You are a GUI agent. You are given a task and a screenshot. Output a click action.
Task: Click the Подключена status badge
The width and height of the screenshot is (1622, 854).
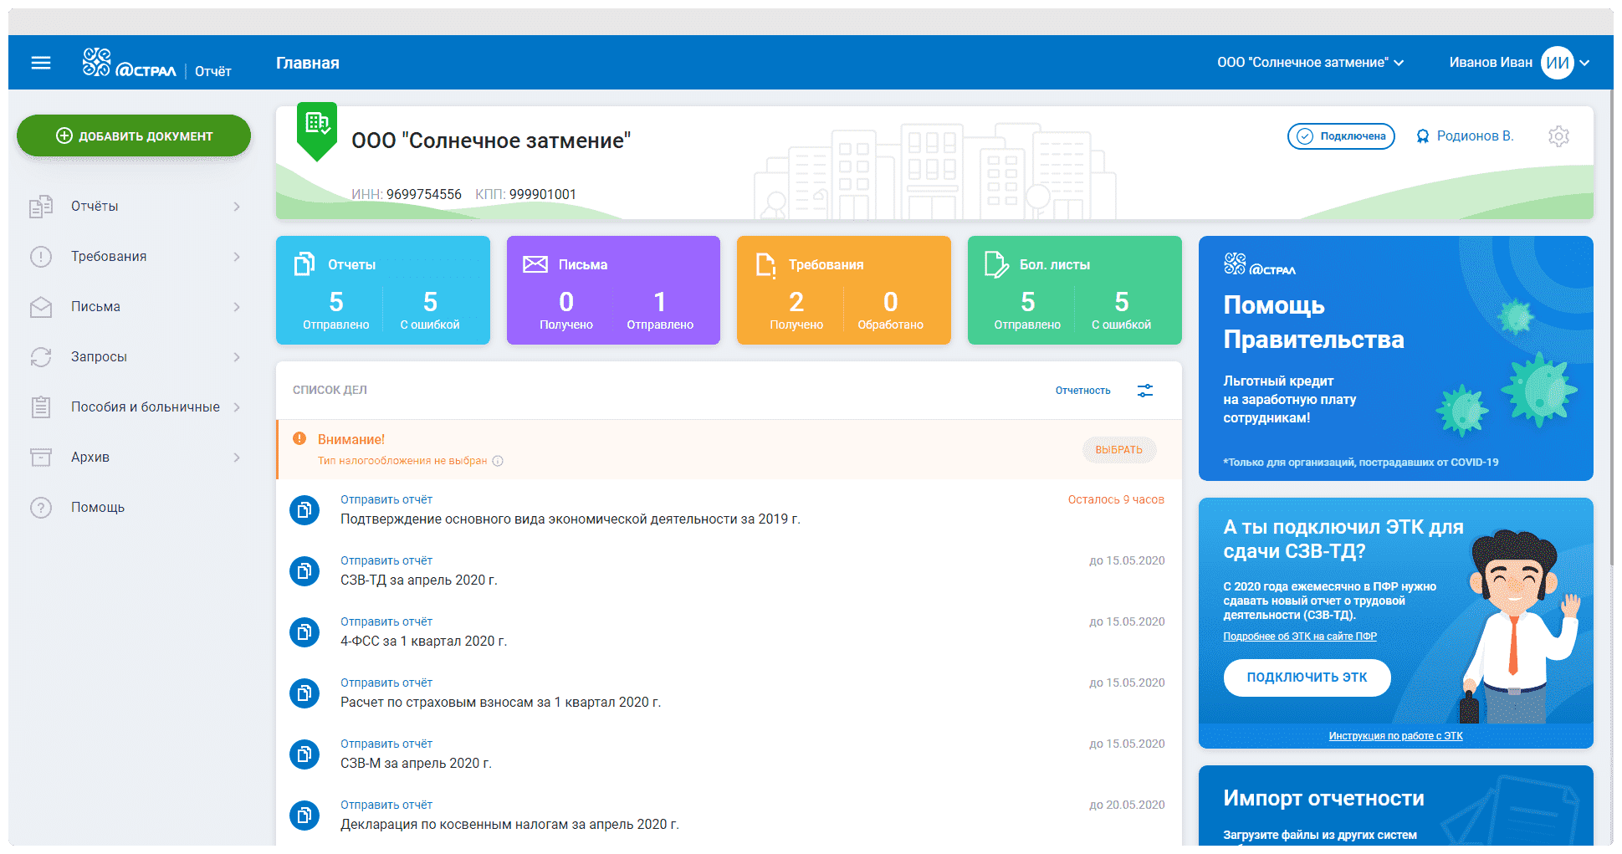(x=1341, y=136)
